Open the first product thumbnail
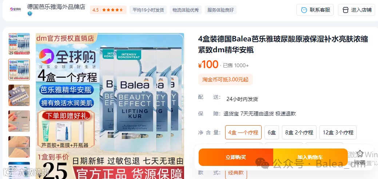The height and width of the screenshot is (179, 378). pos(19,44)
